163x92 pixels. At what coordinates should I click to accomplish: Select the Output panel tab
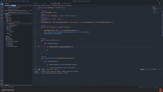pos(43,69)
